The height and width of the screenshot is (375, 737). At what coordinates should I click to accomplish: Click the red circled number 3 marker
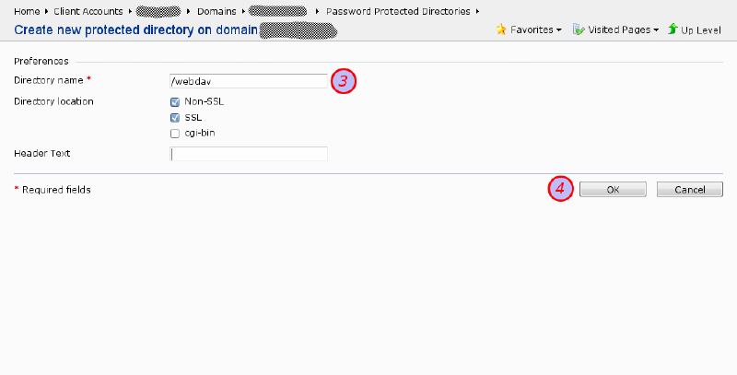(343, 81)
